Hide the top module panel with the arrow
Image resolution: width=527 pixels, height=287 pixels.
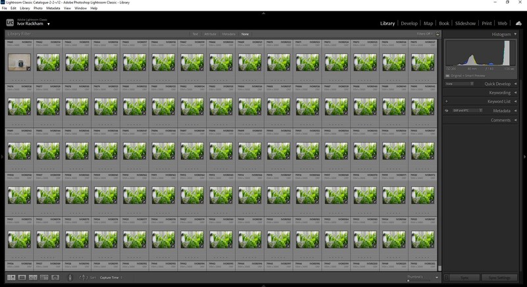[263, 13]
